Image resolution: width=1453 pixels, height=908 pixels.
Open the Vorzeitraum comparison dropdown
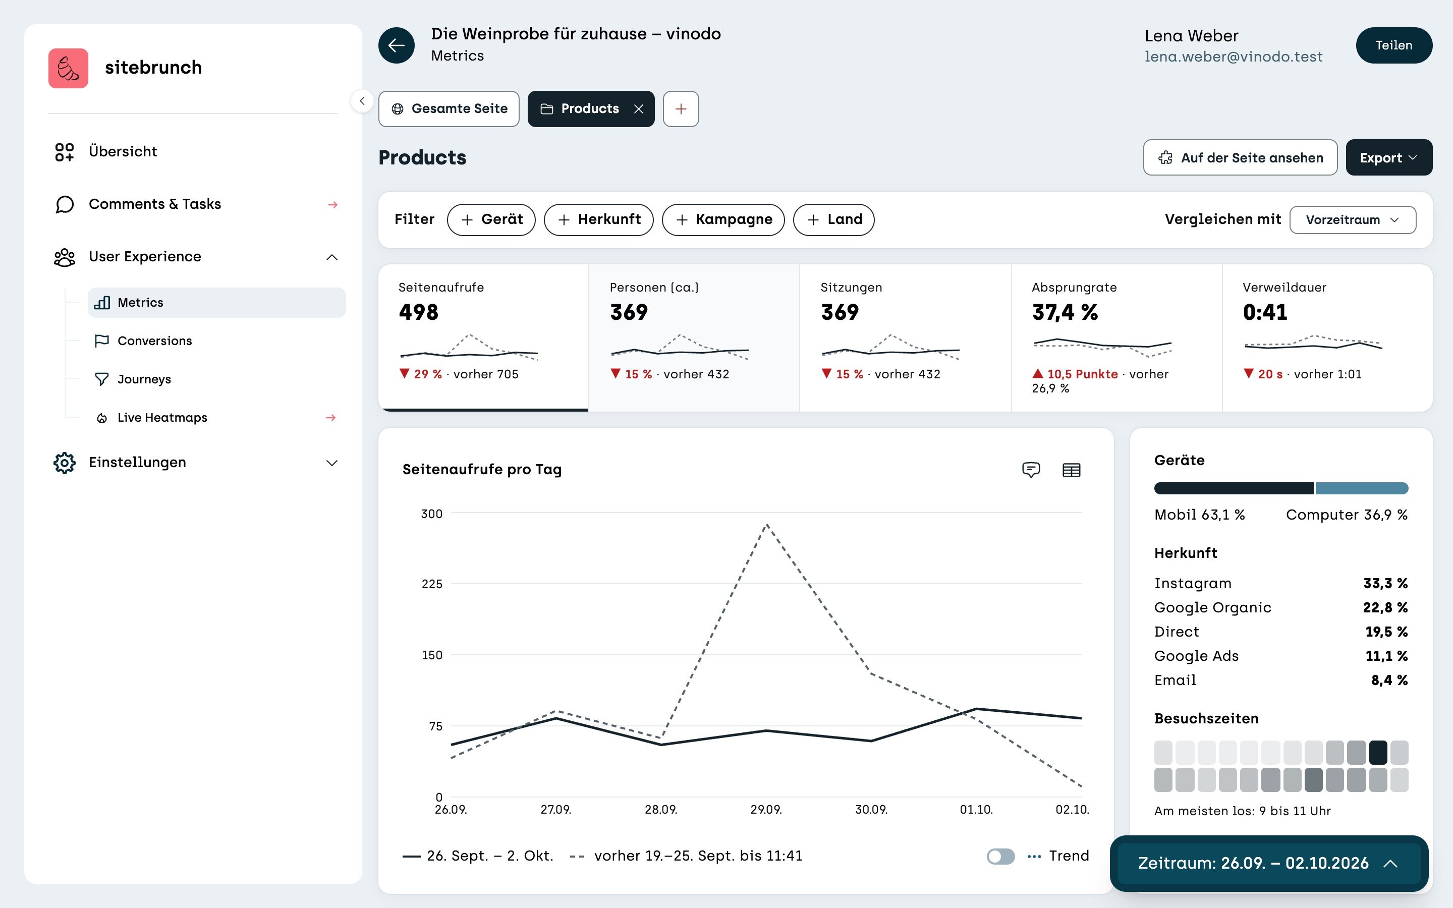pyautogui.click(x=1353, y=220)
